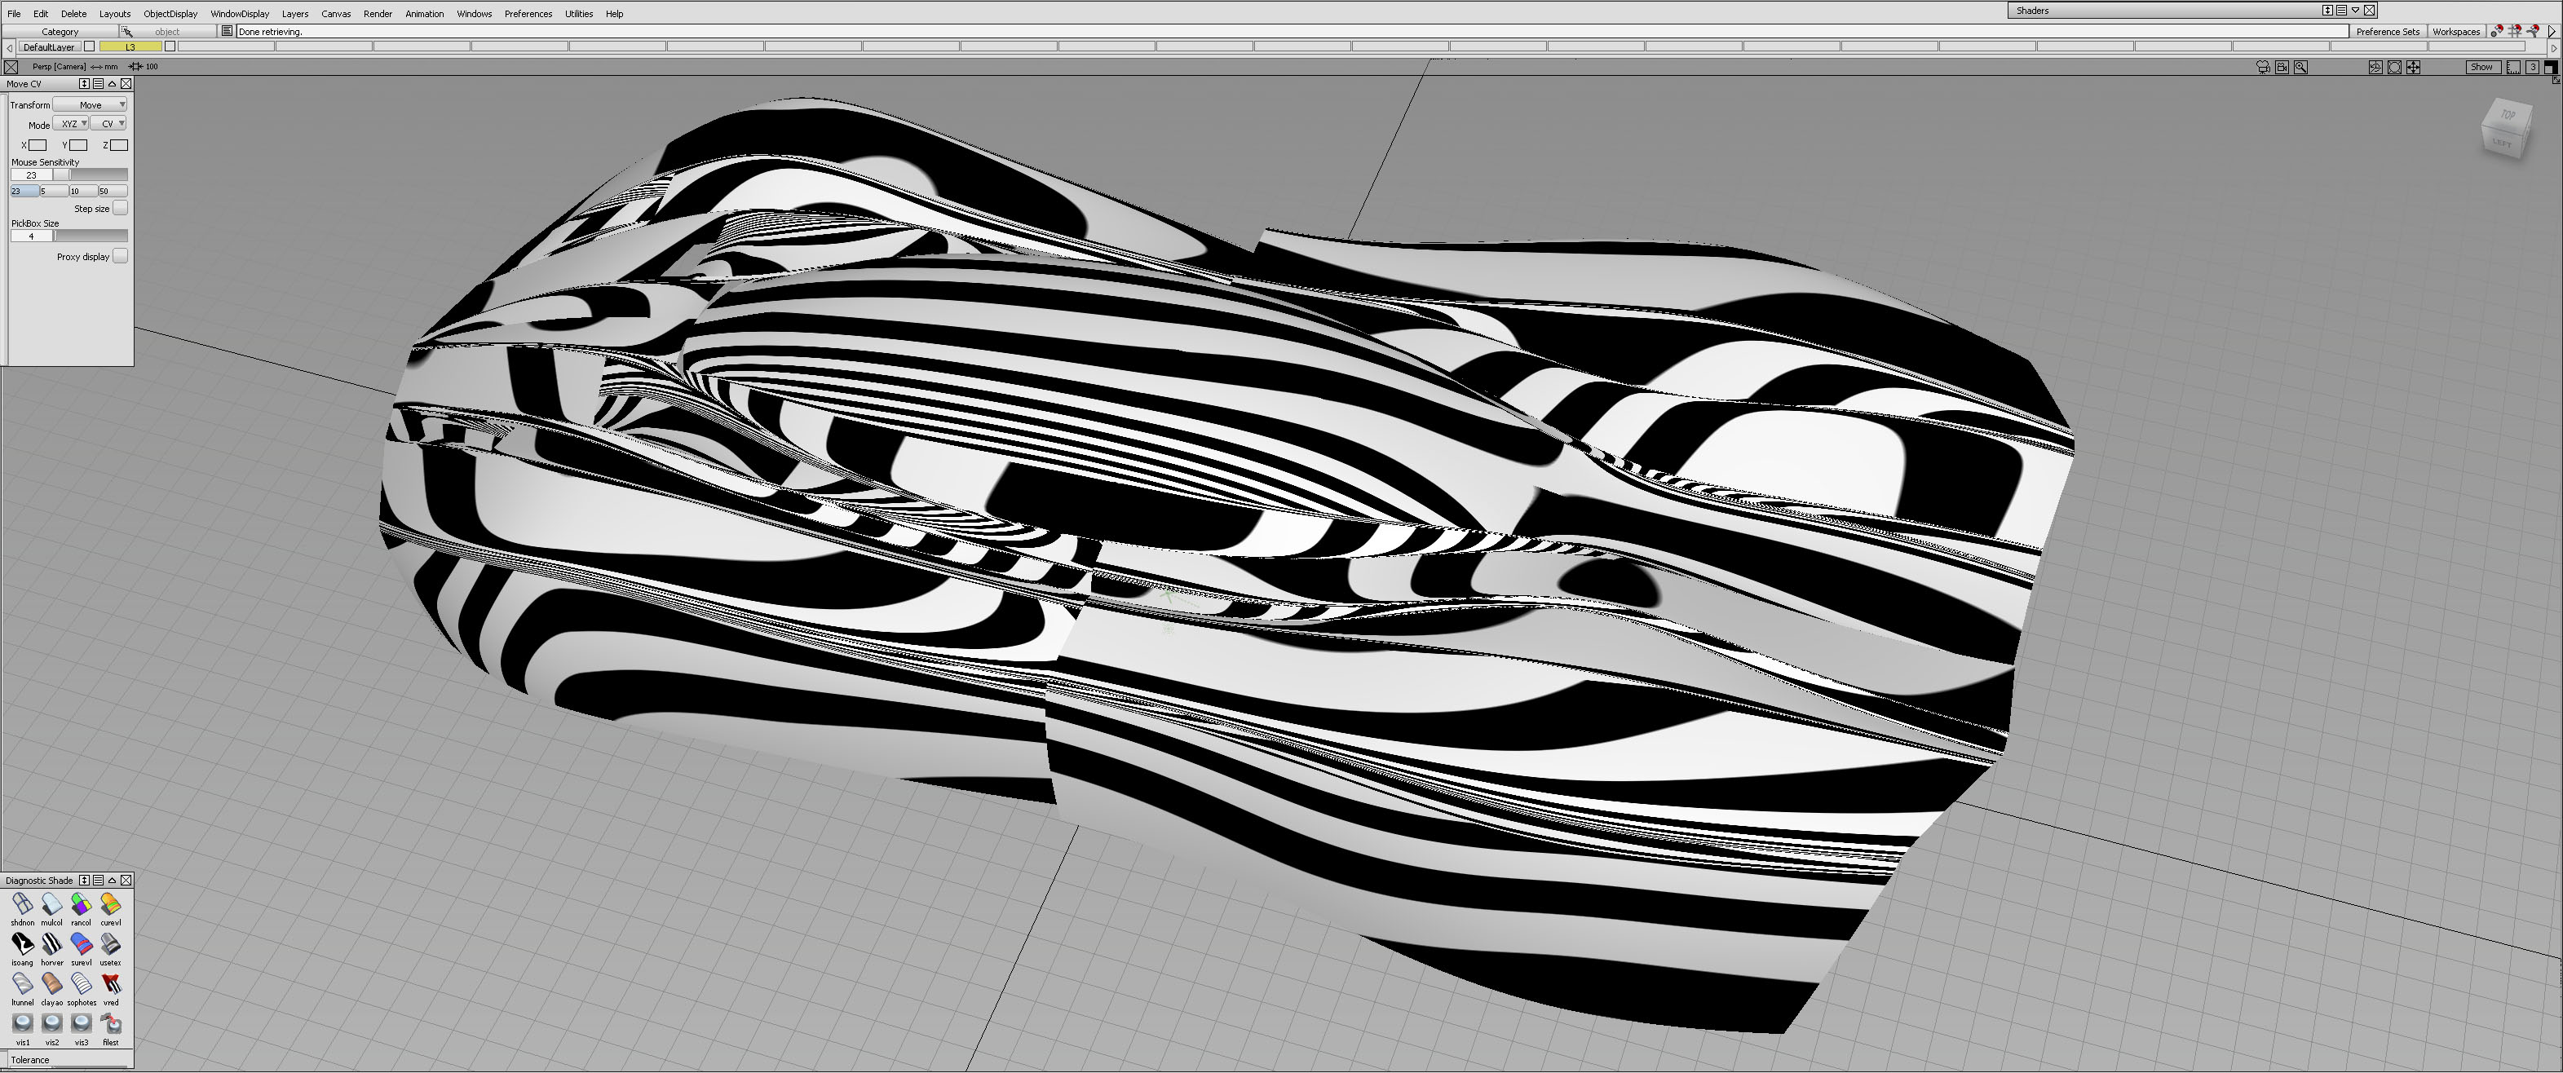Screen dimensions: 2563x1073
Task: Open the Render menu
Action: 377,14
